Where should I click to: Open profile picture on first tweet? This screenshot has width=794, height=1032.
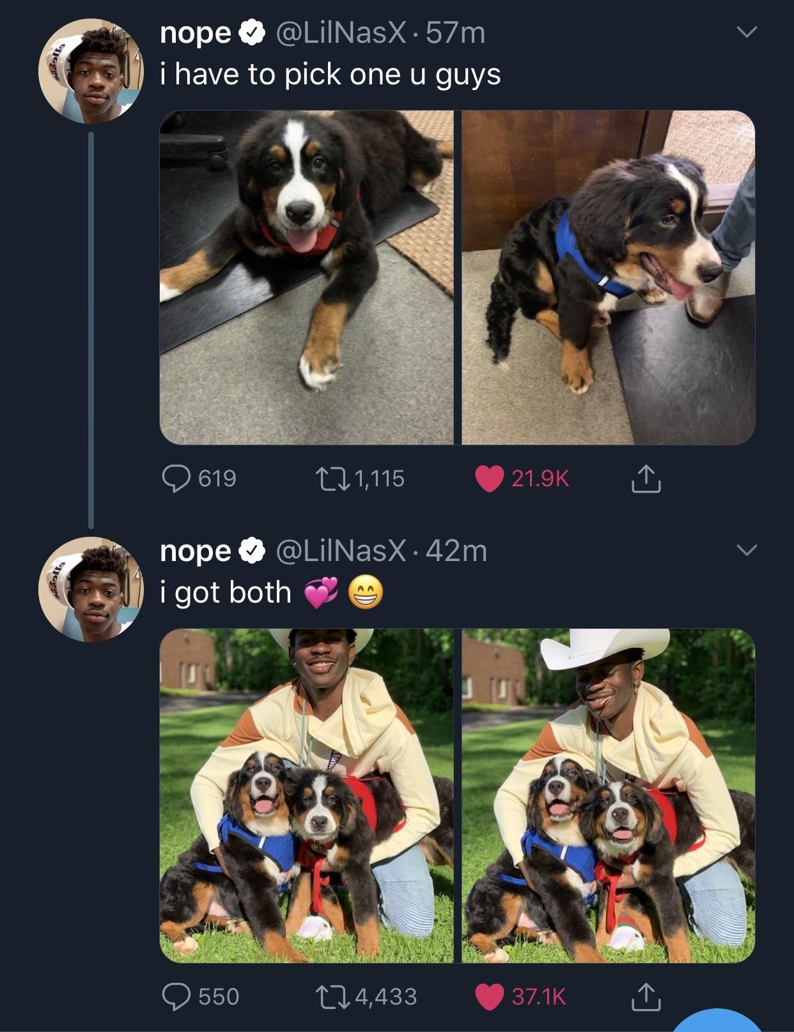[91, 71]
